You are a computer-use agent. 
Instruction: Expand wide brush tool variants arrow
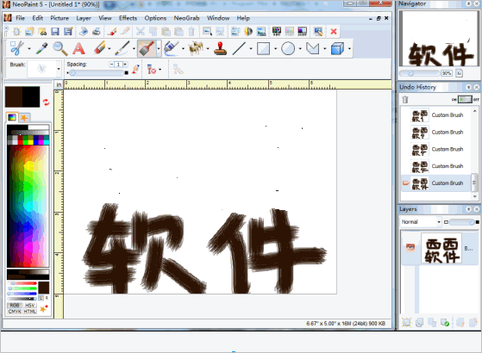tap(159, 48)
